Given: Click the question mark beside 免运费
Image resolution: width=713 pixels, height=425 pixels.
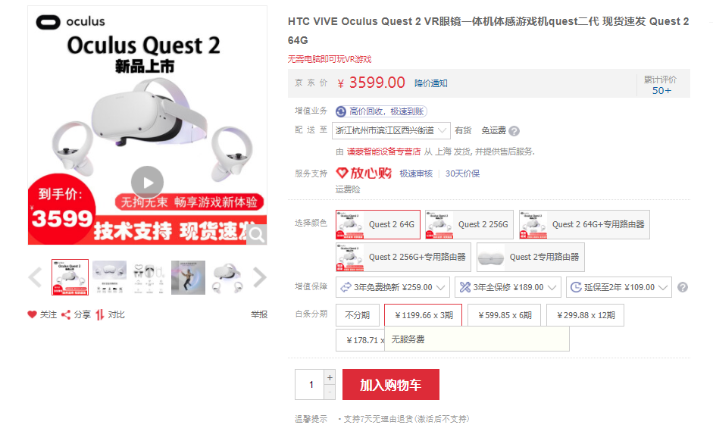Looking at the screenshot, I should 514,131.
